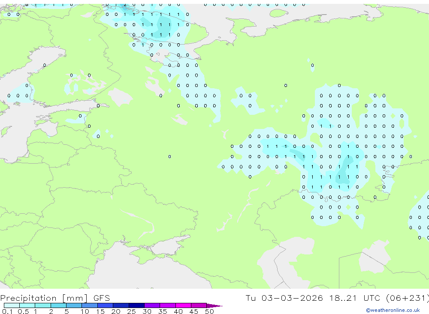
Task: Click the "GFS" model label
Action: coord(102,298)
